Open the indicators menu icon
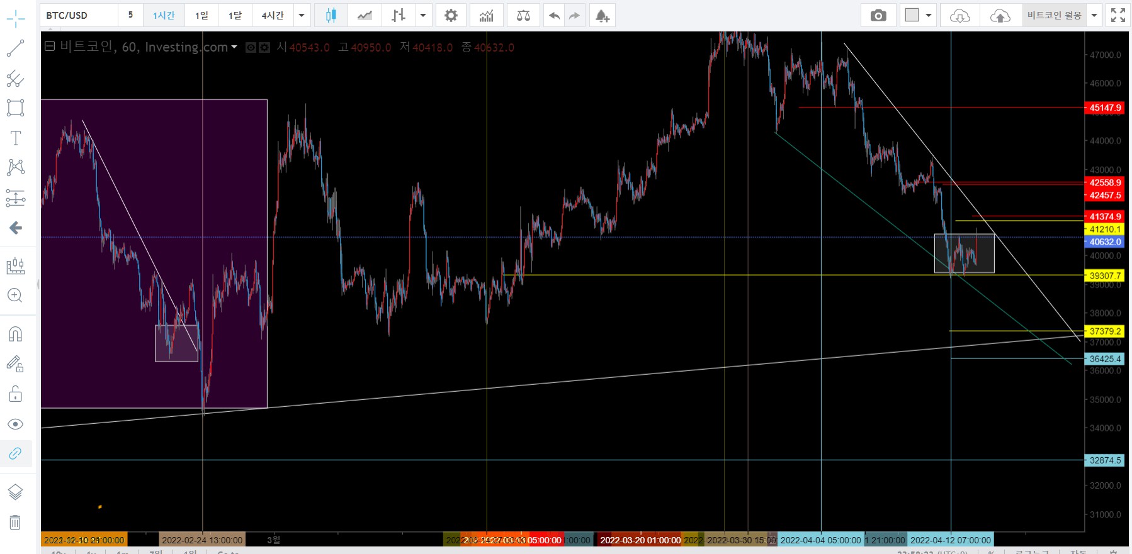 [486, 15]
